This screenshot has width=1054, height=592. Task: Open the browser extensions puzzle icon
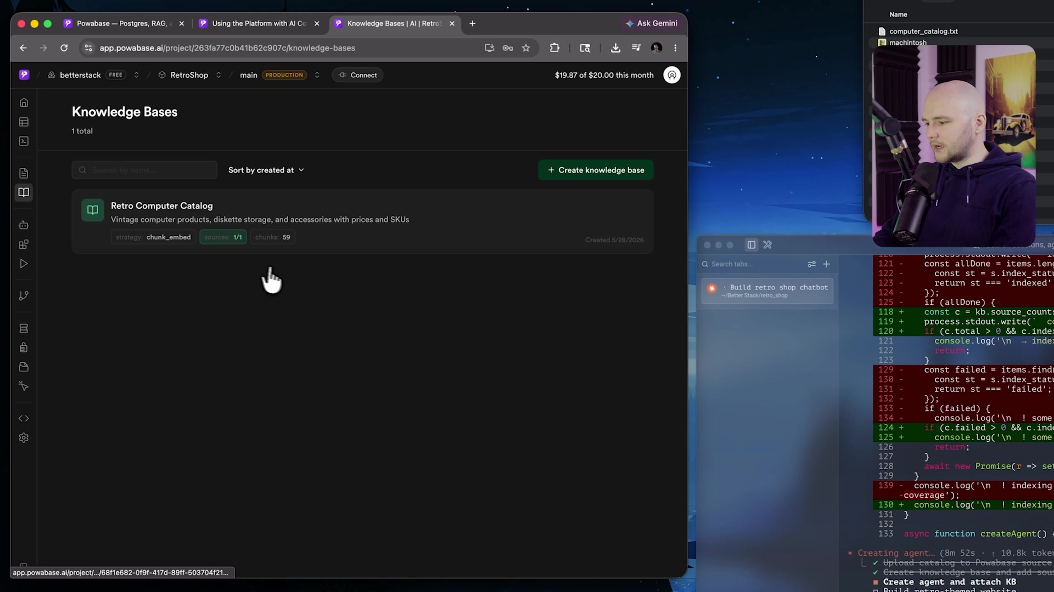[x=554, y=48]
